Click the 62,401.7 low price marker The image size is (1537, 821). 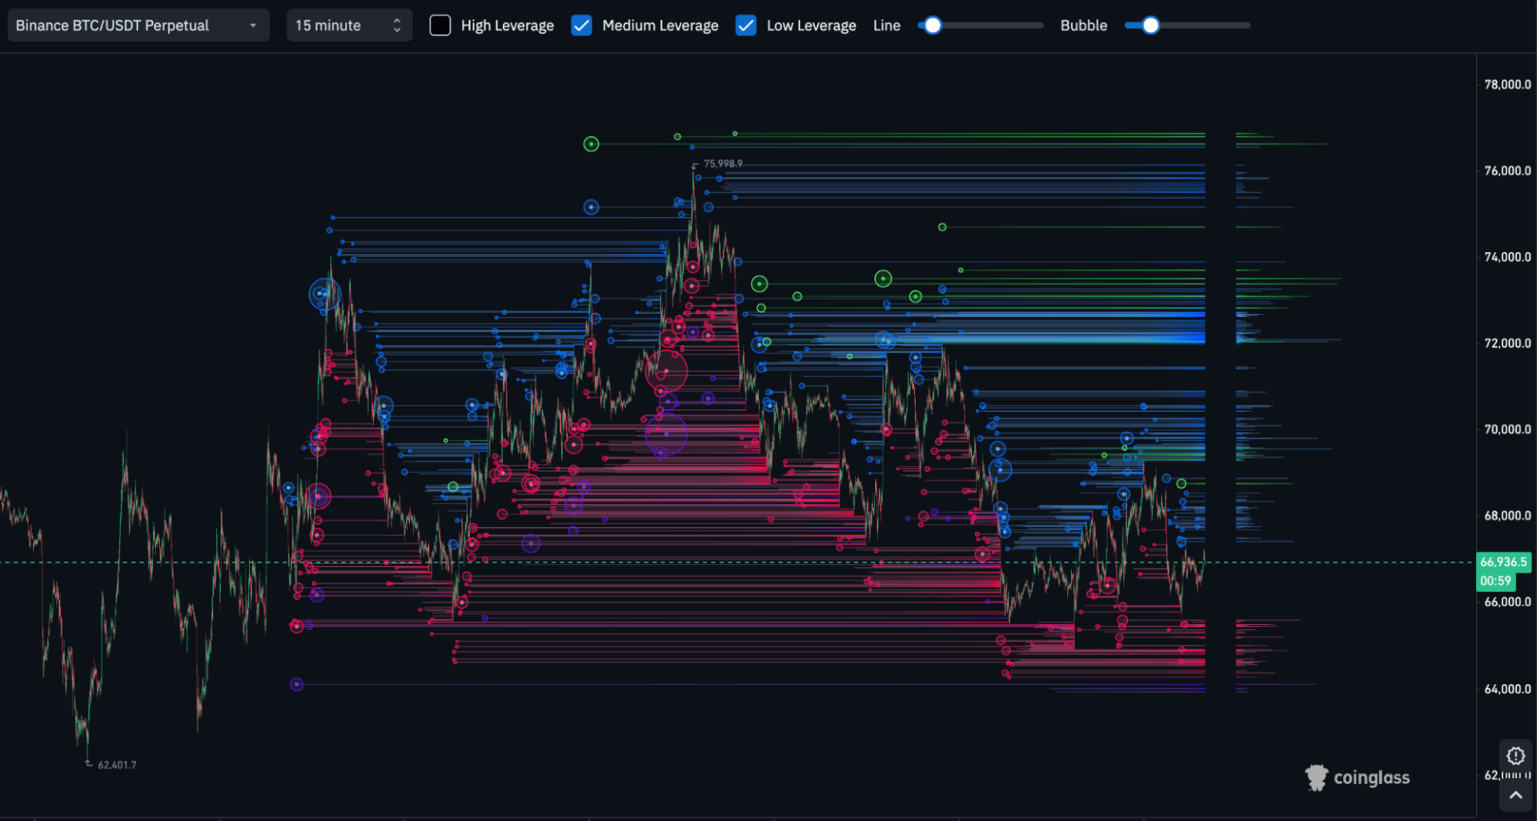click(x=117, y=765)
